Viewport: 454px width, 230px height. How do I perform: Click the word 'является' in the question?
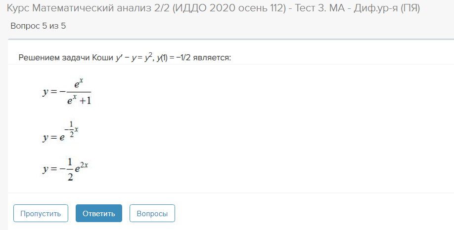[213, 58]
